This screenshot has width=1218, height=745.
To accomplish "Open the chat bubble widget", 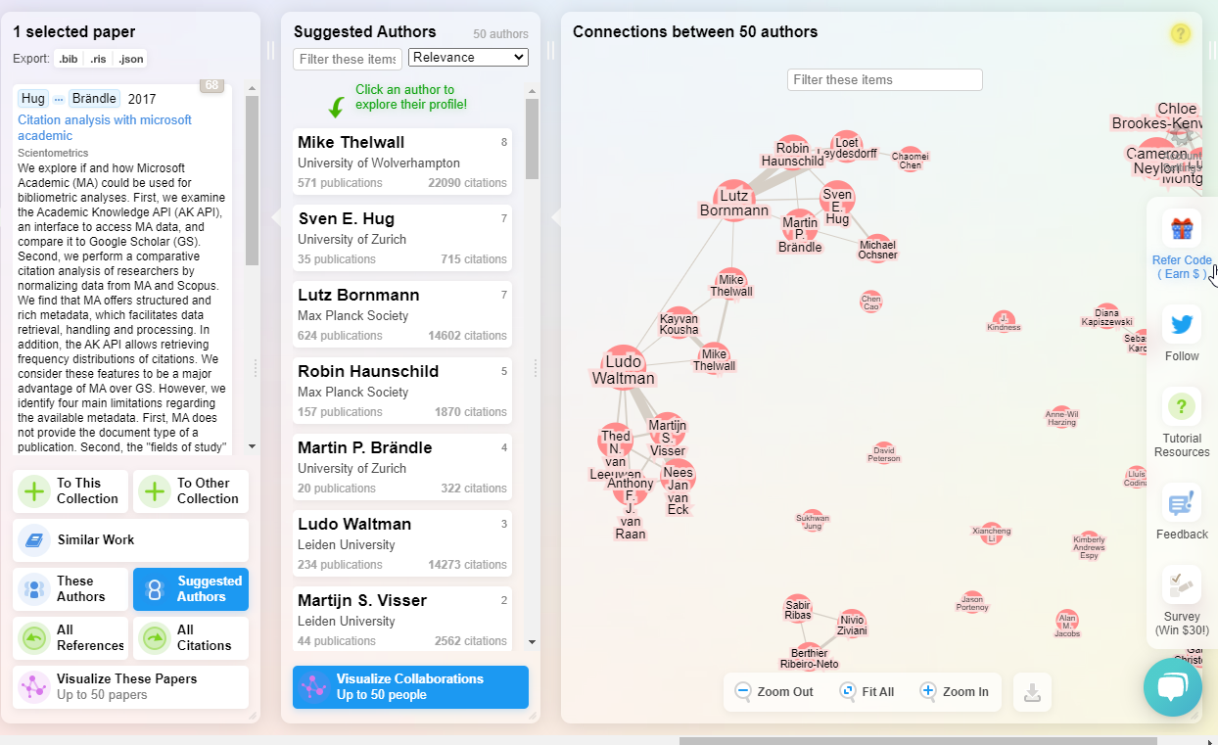I will (1172, 687).
